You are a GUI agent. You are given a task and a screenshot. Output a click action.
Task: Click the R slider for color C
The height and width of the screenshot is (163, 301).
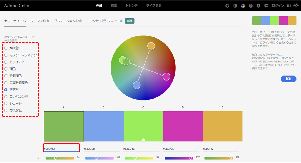click(x=139, y=158)
